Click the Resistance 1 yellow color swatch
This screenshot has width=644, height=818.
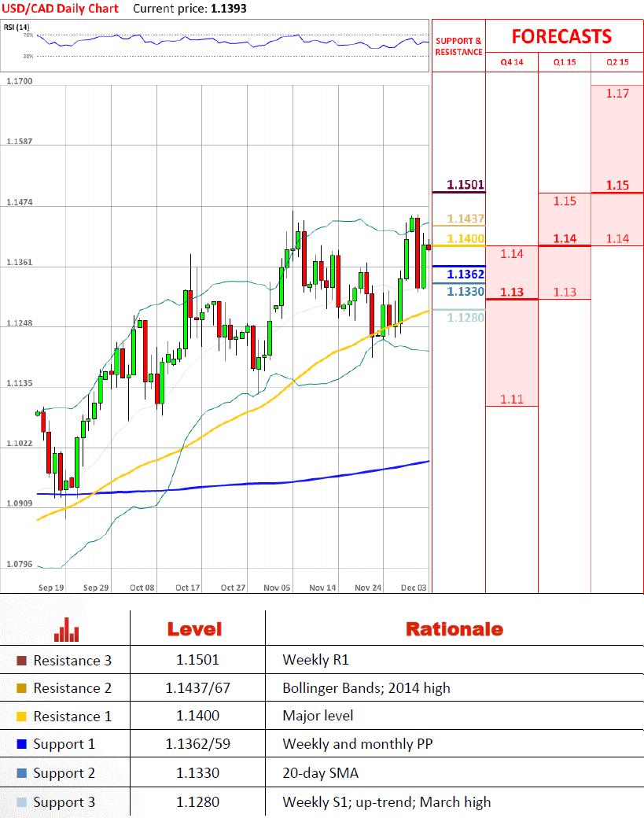[21, 717]
